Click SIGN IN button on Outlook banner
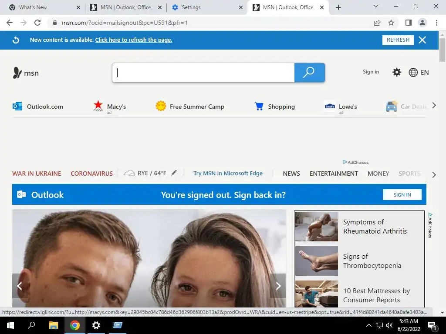This screenshot has width=446, height=334. (x=402, y=195)
